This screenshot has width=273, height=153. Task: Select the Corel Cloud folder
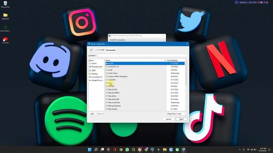point(145,73)
